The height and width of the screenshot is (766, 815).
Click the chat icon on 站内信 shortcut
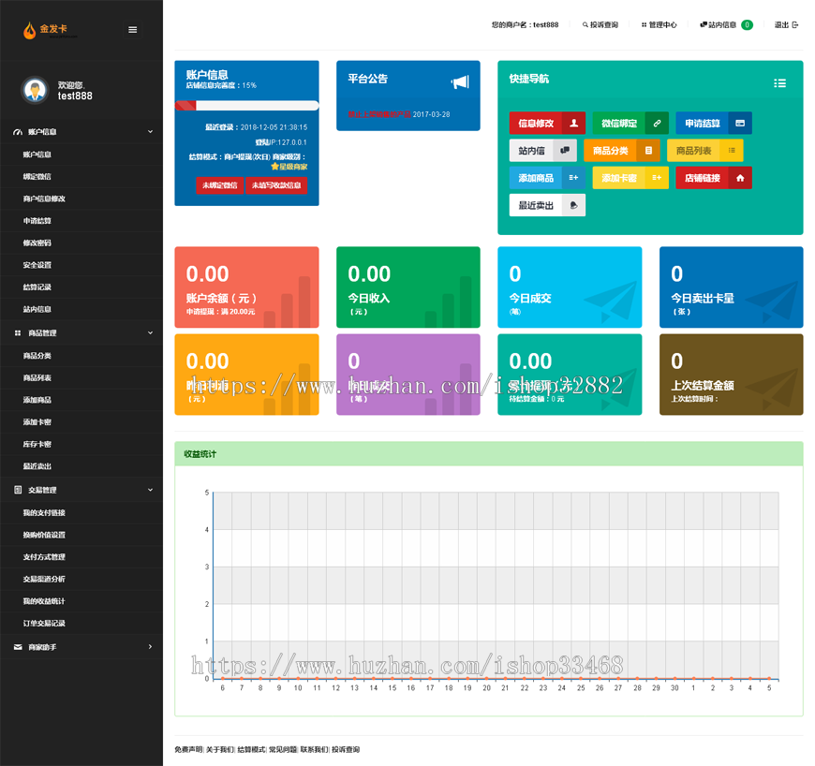(564, 151)
